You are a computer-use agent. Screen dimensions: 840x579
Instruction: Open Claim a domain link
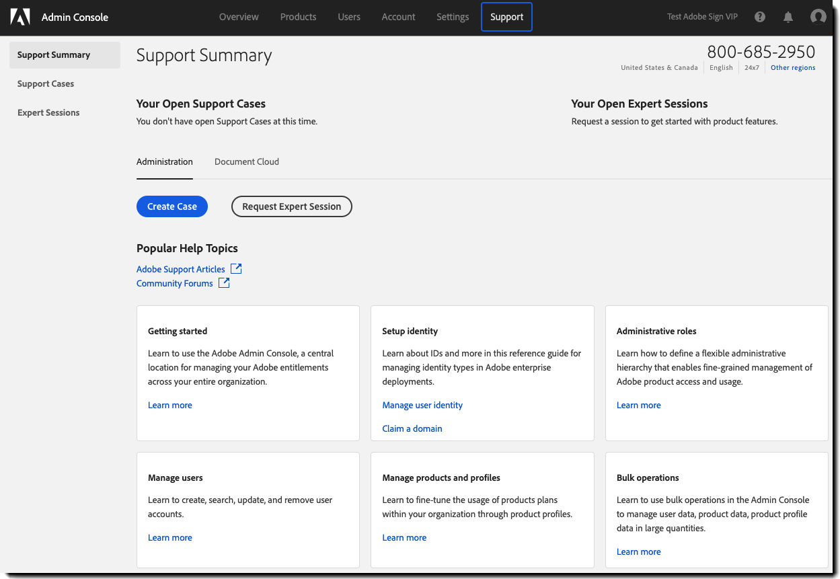[412, 428]
